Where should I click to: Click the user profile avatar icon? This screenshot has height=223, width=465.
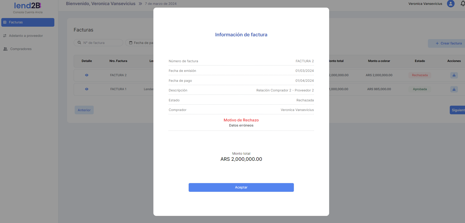(x=451, y=4)
